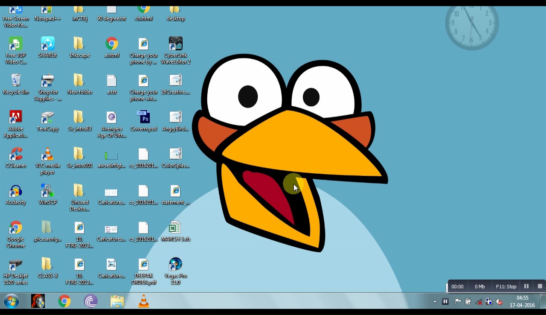Viewport: 546px width, 315px height.
Task: Open the MARCH 3.xls spreadsheet
Action: (175, 231)
